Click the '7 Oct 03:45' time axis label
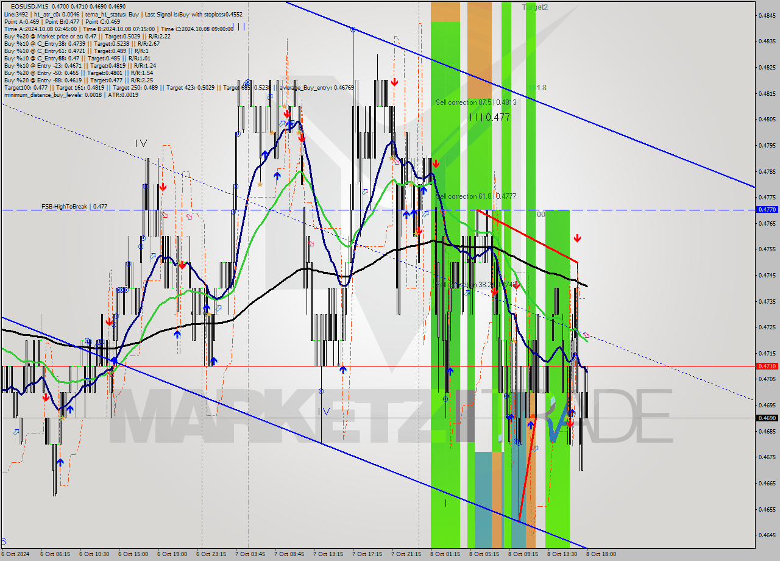This screenshot has height=561, width=780. point(250,554)
